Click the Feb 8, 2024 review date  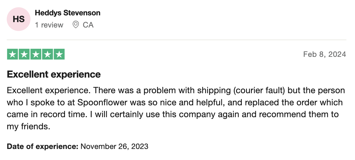[325, 54]
